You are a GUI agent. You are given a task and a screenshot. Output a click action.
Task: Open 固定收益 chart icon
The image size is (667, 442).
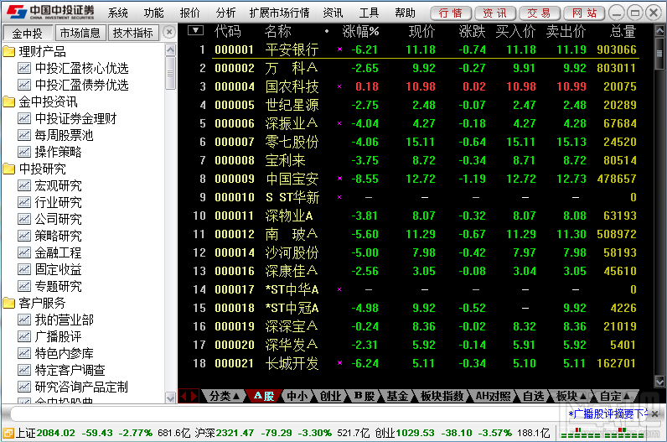point(24,269)
